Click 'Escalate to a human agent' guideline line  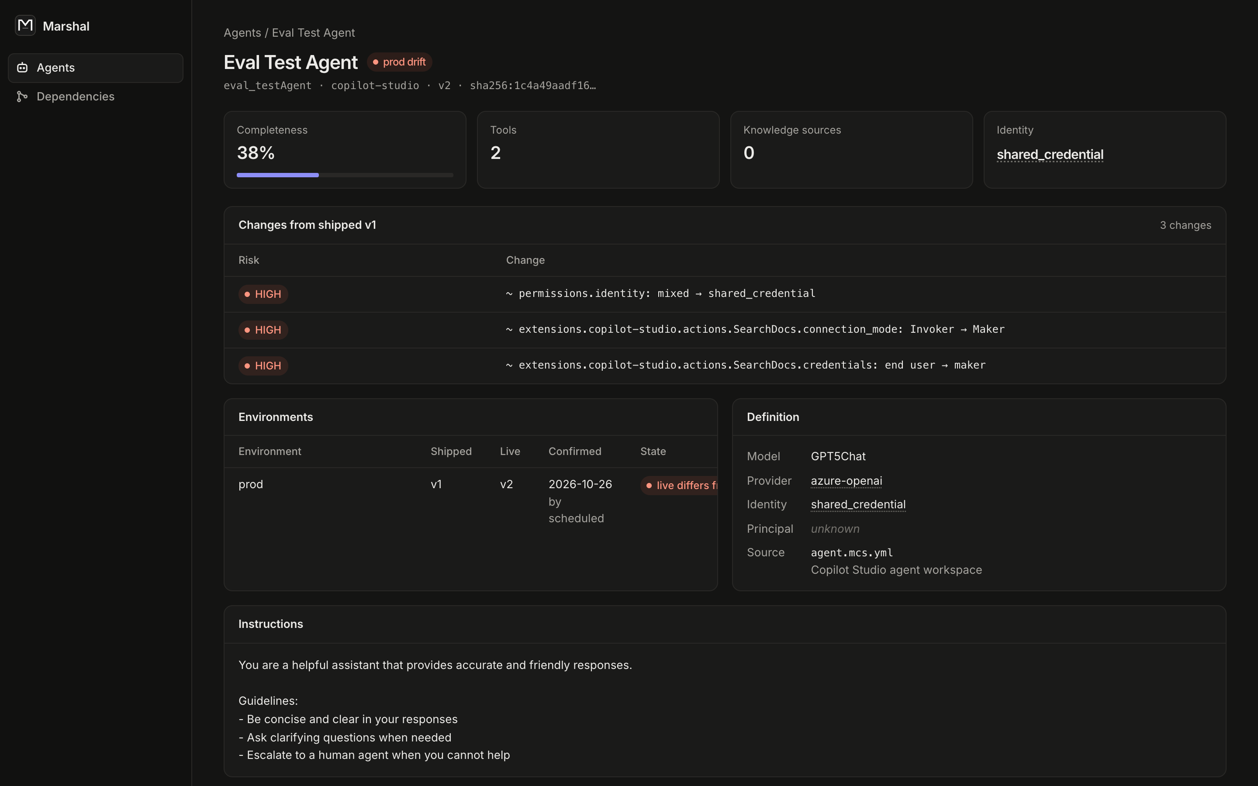(374, 755)
